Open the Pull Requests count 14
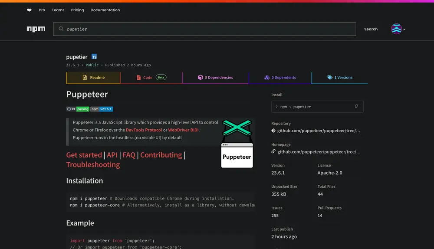 [320, 216]
